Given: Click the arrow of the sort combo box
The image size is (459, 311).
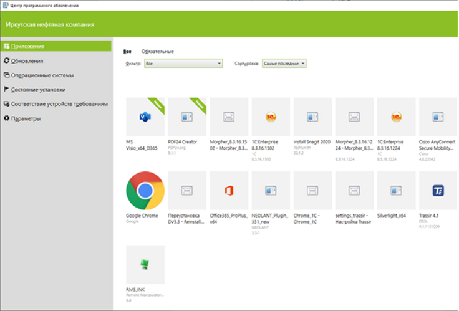Looking at the screenshot, I should point(303,64).
